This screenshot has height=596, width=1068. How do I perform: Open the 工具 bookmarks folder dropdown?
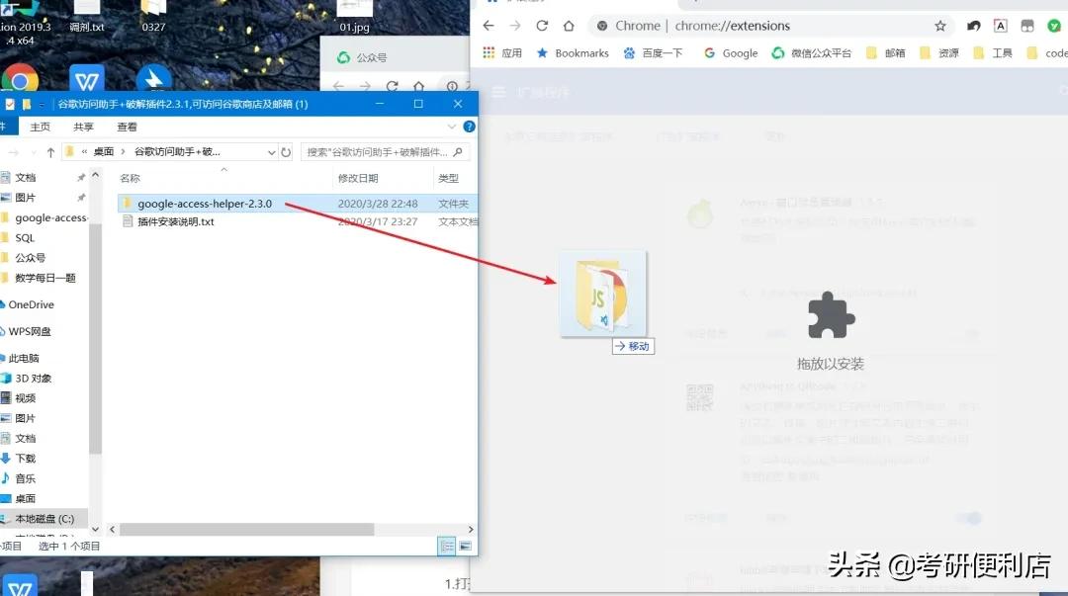click(998, 52)
